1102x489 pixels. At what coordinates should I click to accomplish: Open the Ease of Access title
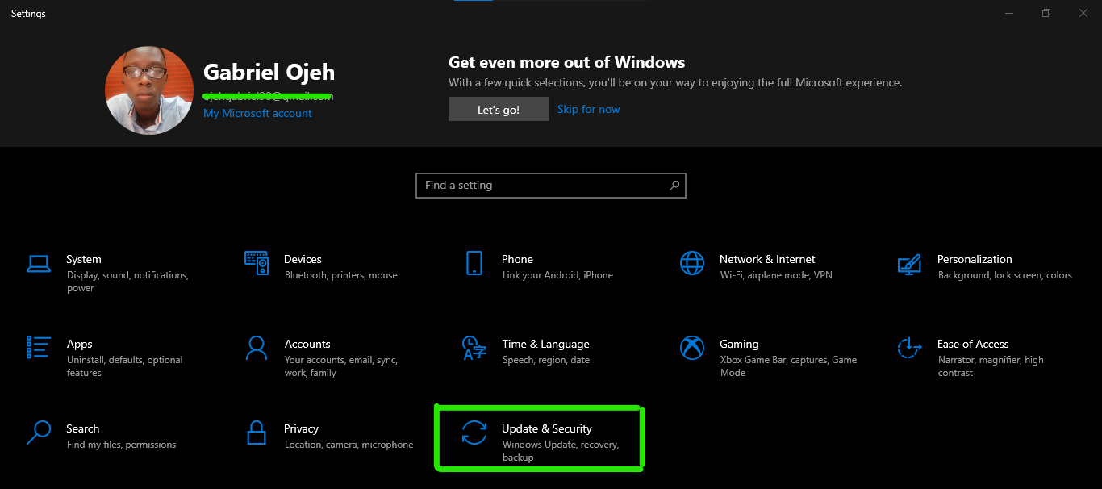pyautogui.click(x=973, y=344)
